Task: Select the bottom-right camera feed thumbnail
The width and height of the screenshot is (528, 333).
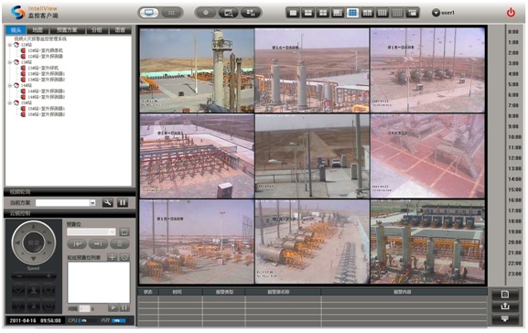Action: tap(427, 242)
